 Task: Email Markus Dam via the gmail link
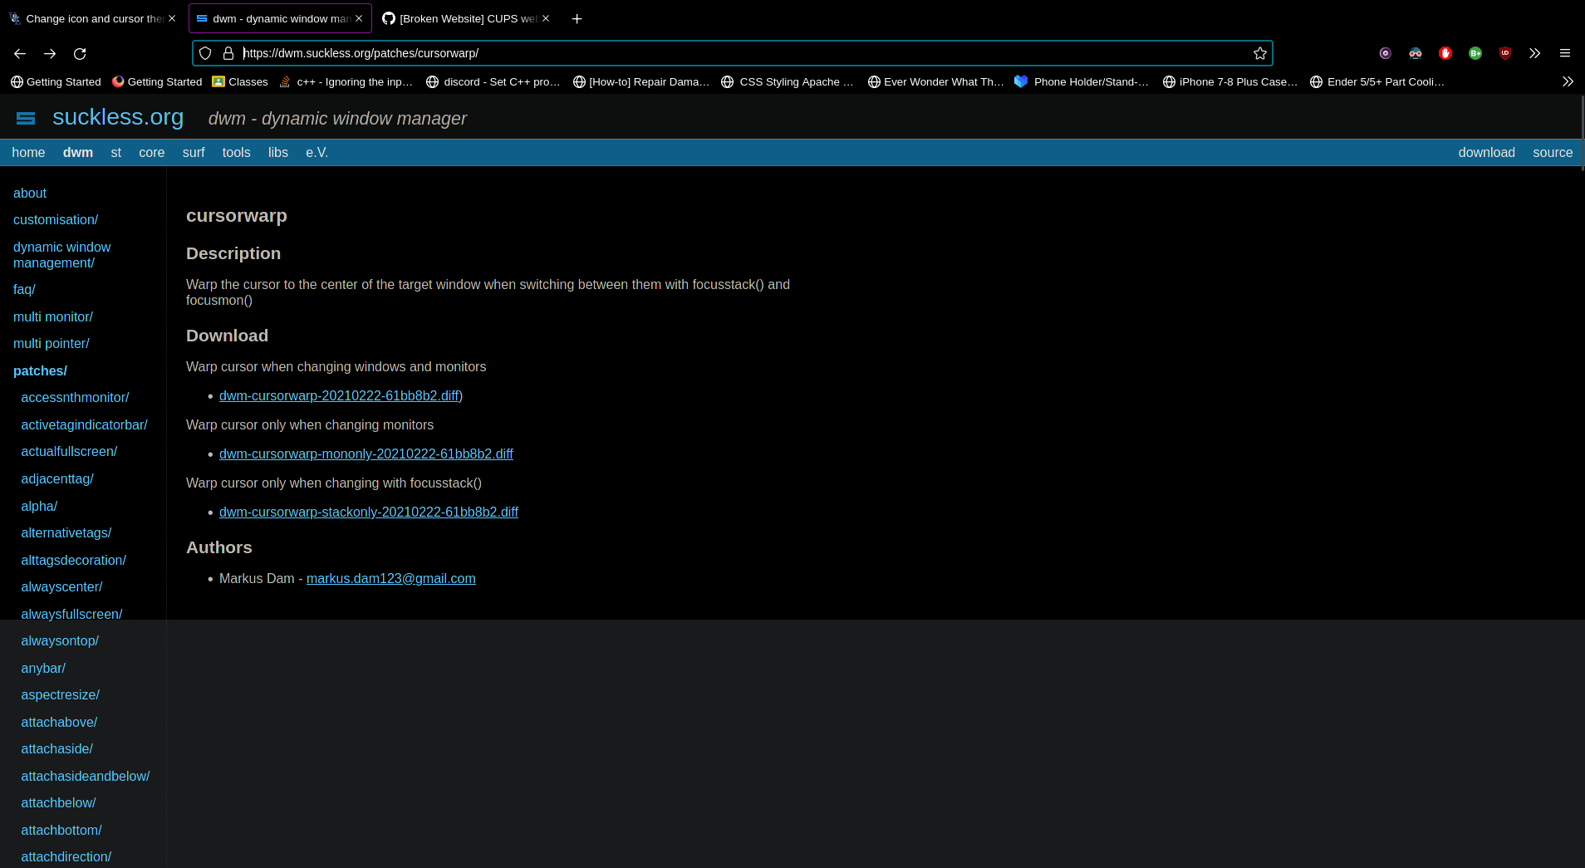[390, 578]
